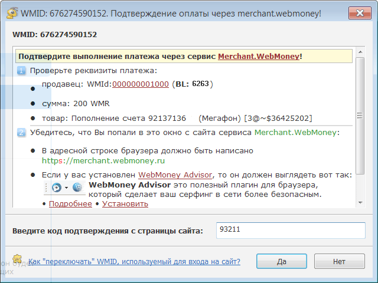
Task: Click scrollbar up arrow
Action: coord(360,52)
